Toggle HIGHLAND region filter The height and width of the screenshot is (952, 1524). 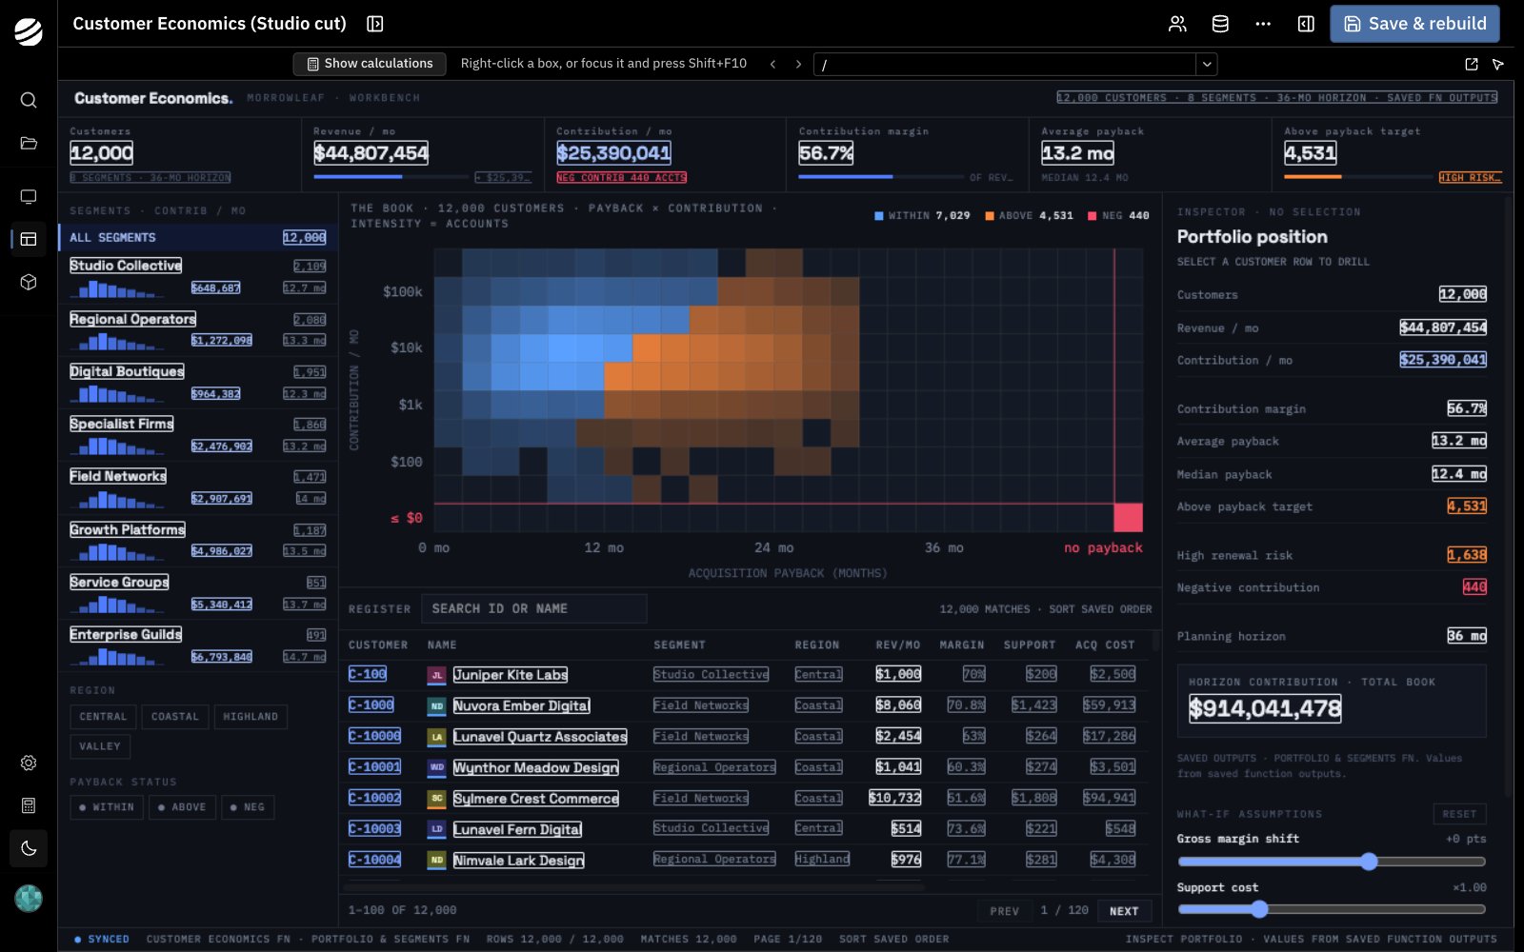251,717
